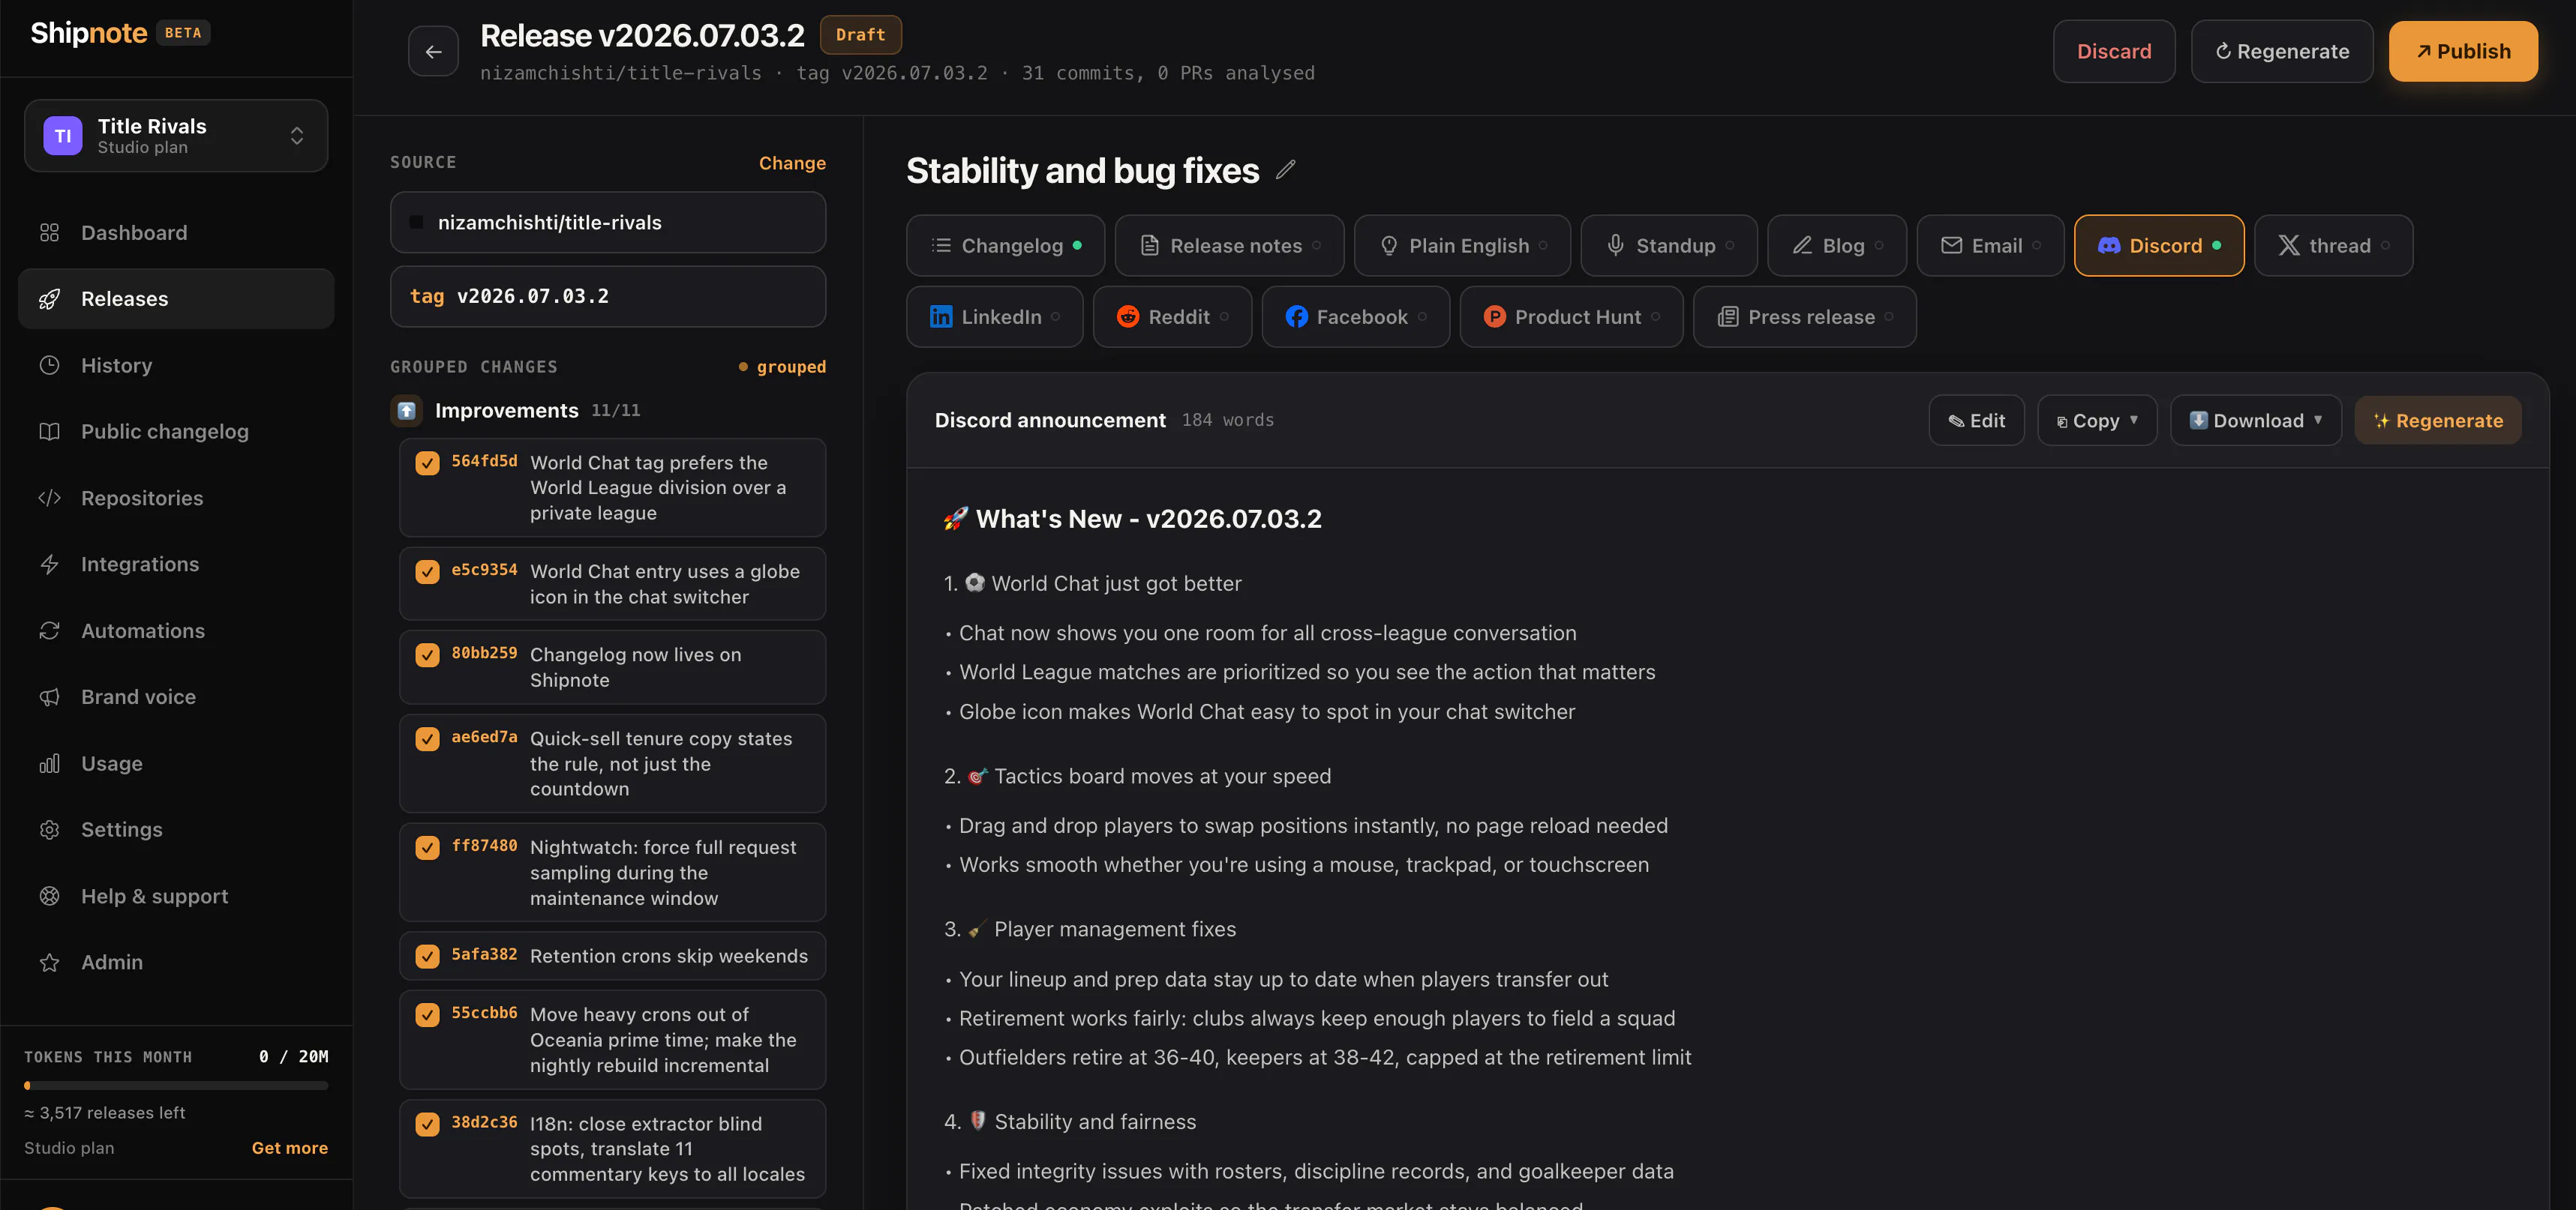Switch to the Changelog tab
This screenshot has height=1210, width=2576.
[x=1005, y=246]
